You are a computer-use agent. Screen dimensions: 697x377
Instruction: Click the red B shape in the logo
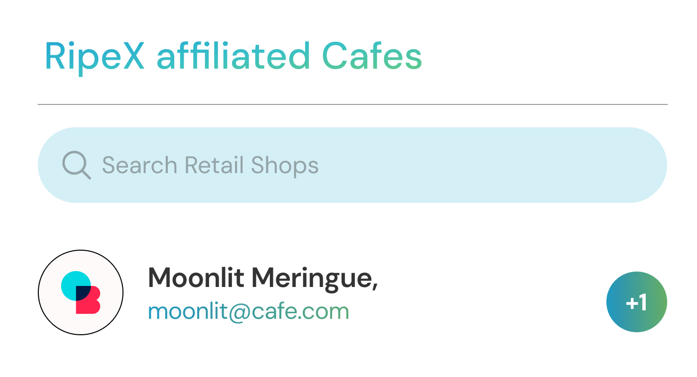pos(90,304)
